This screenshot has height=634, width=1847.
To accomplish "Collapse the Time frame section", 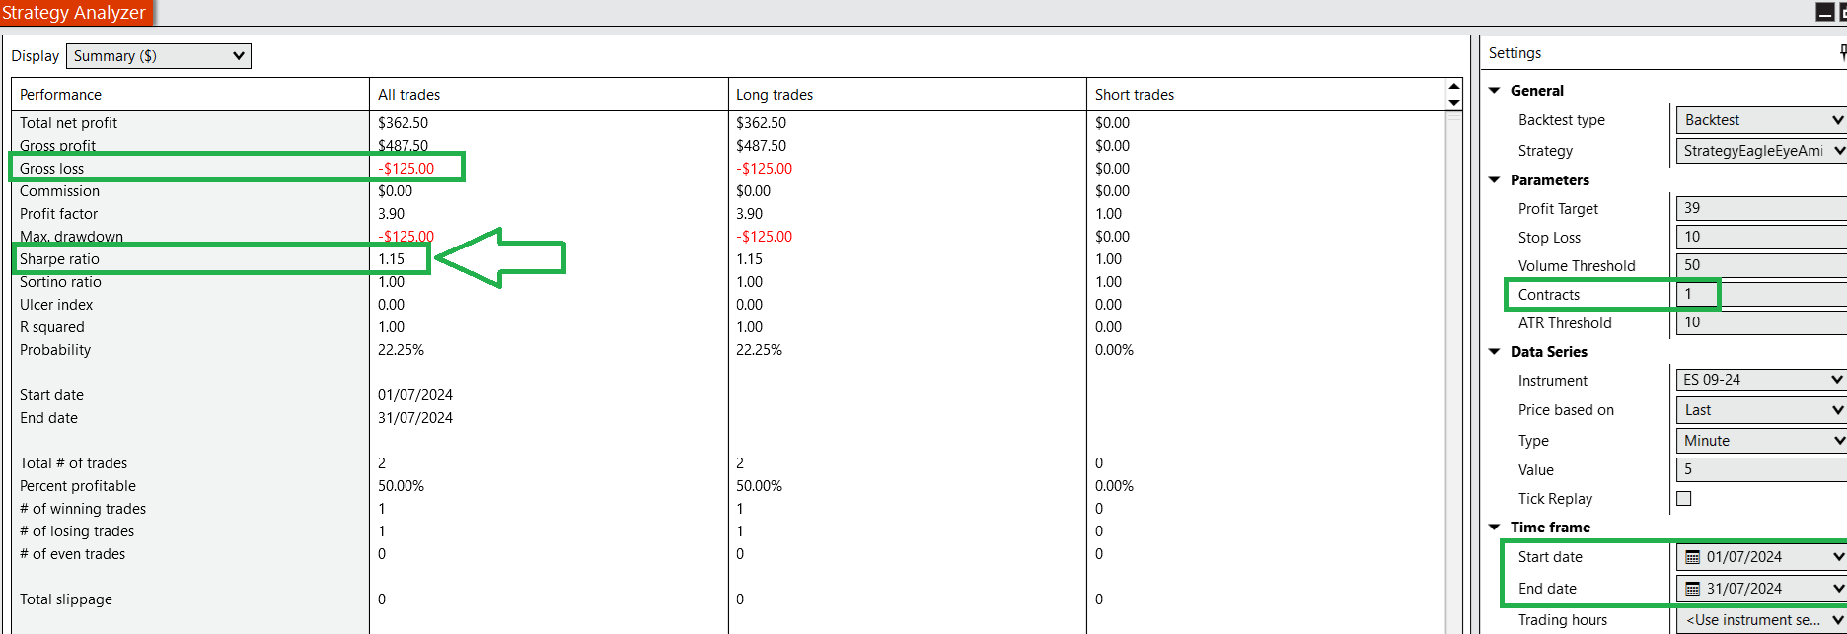I will 1495,528.
